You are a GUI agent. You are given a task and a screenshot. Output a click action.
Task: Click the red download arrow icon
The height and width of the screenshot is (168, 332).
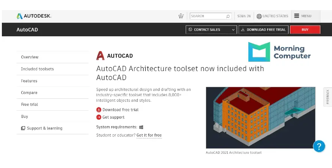tap(99, 110)
